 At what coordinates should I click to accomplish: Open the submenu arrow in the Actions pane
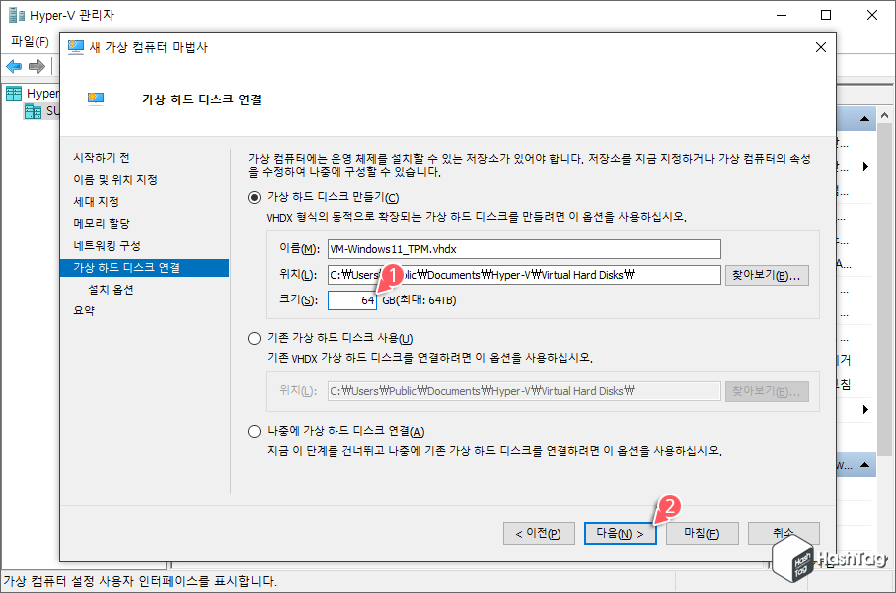point(863,166)
